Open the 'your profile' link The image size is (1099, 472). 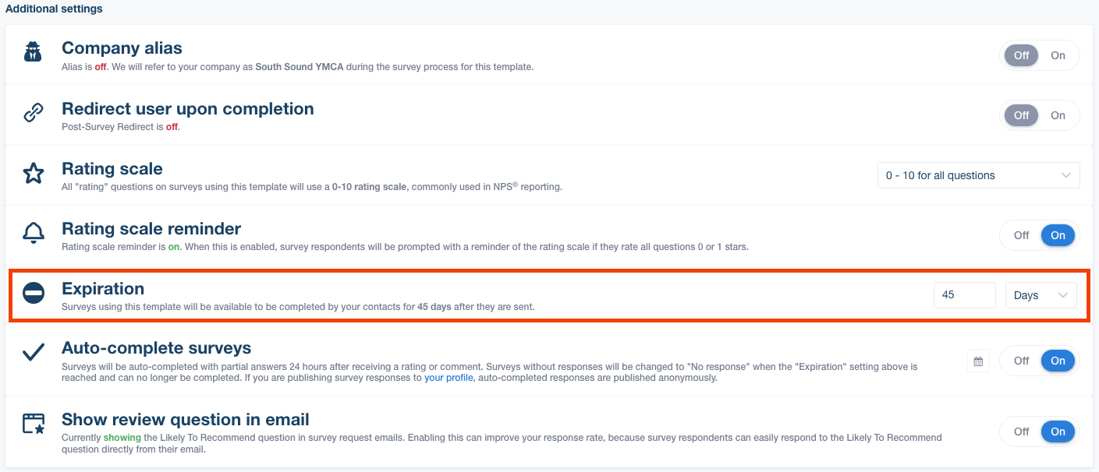448,378
